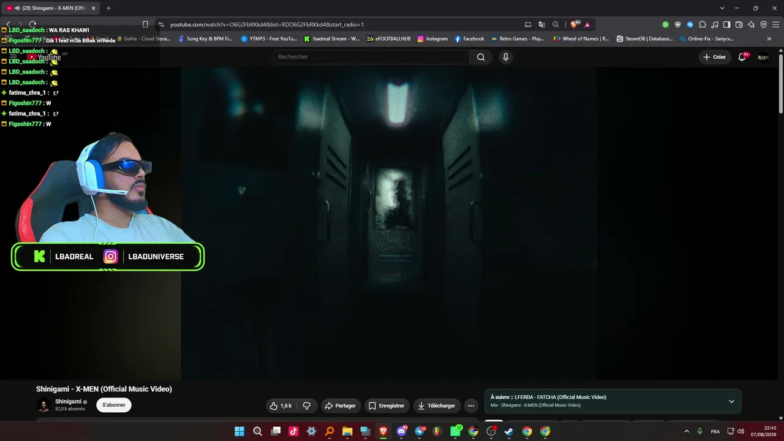Screen dimensions: 784x441
Task: Click the video player to pause
Action: pyautogui.click(x=389, y=223)
